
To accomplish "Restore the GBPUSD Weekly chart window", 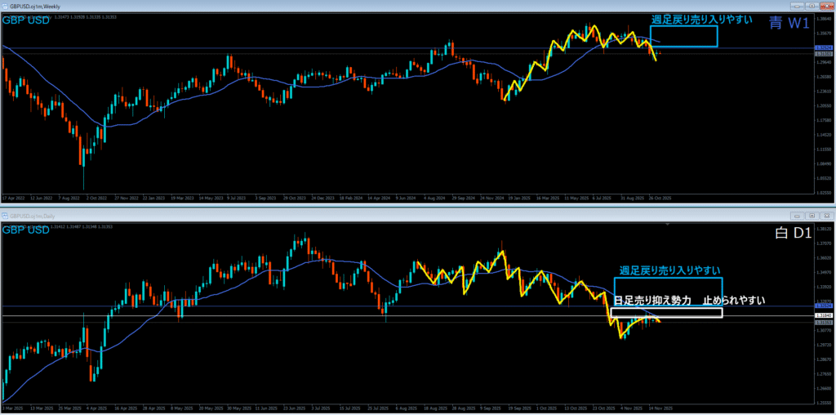I will click(x=810, y=5).
